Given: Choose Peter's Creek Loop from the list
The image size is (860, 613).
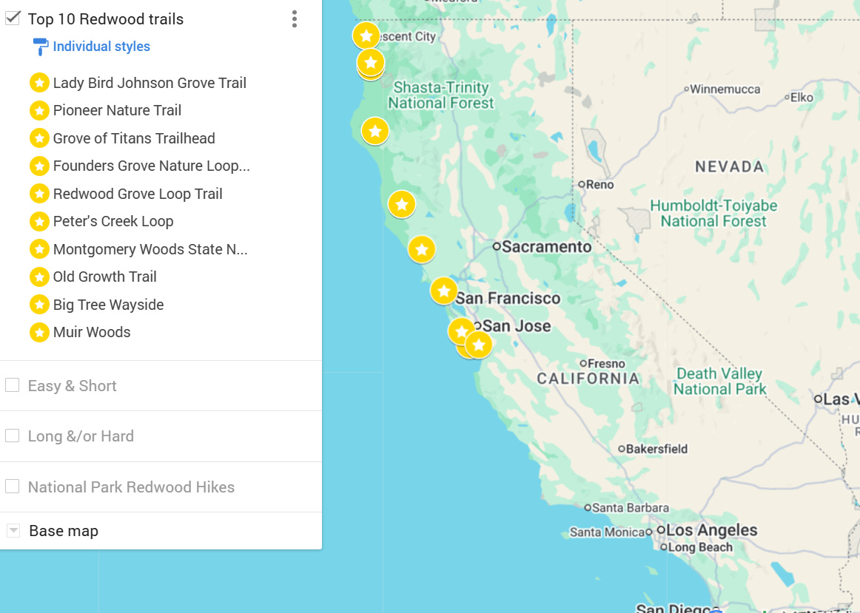Looking at the screenshot, I should (113, 221).
